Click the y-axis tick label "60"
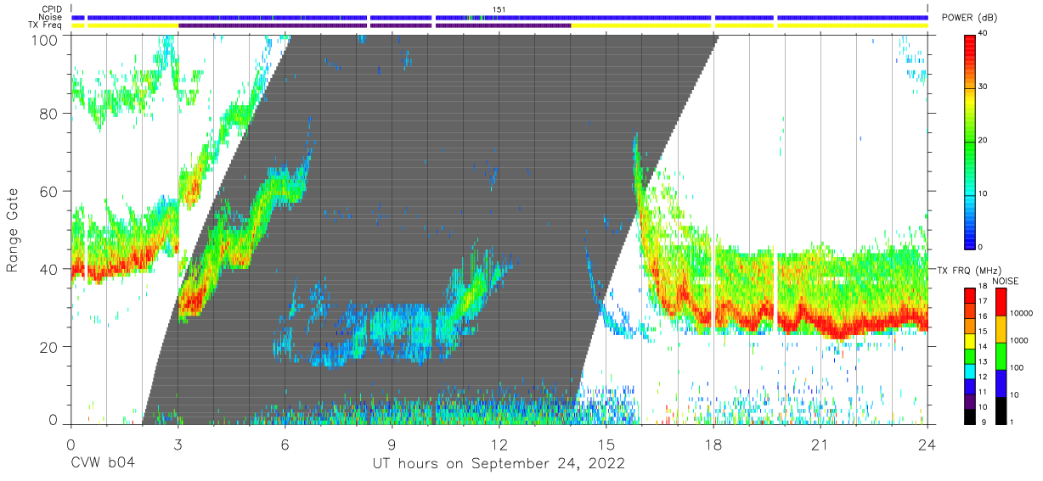Viewport: 1043px width, 481px height. click(x=49, y=192)
